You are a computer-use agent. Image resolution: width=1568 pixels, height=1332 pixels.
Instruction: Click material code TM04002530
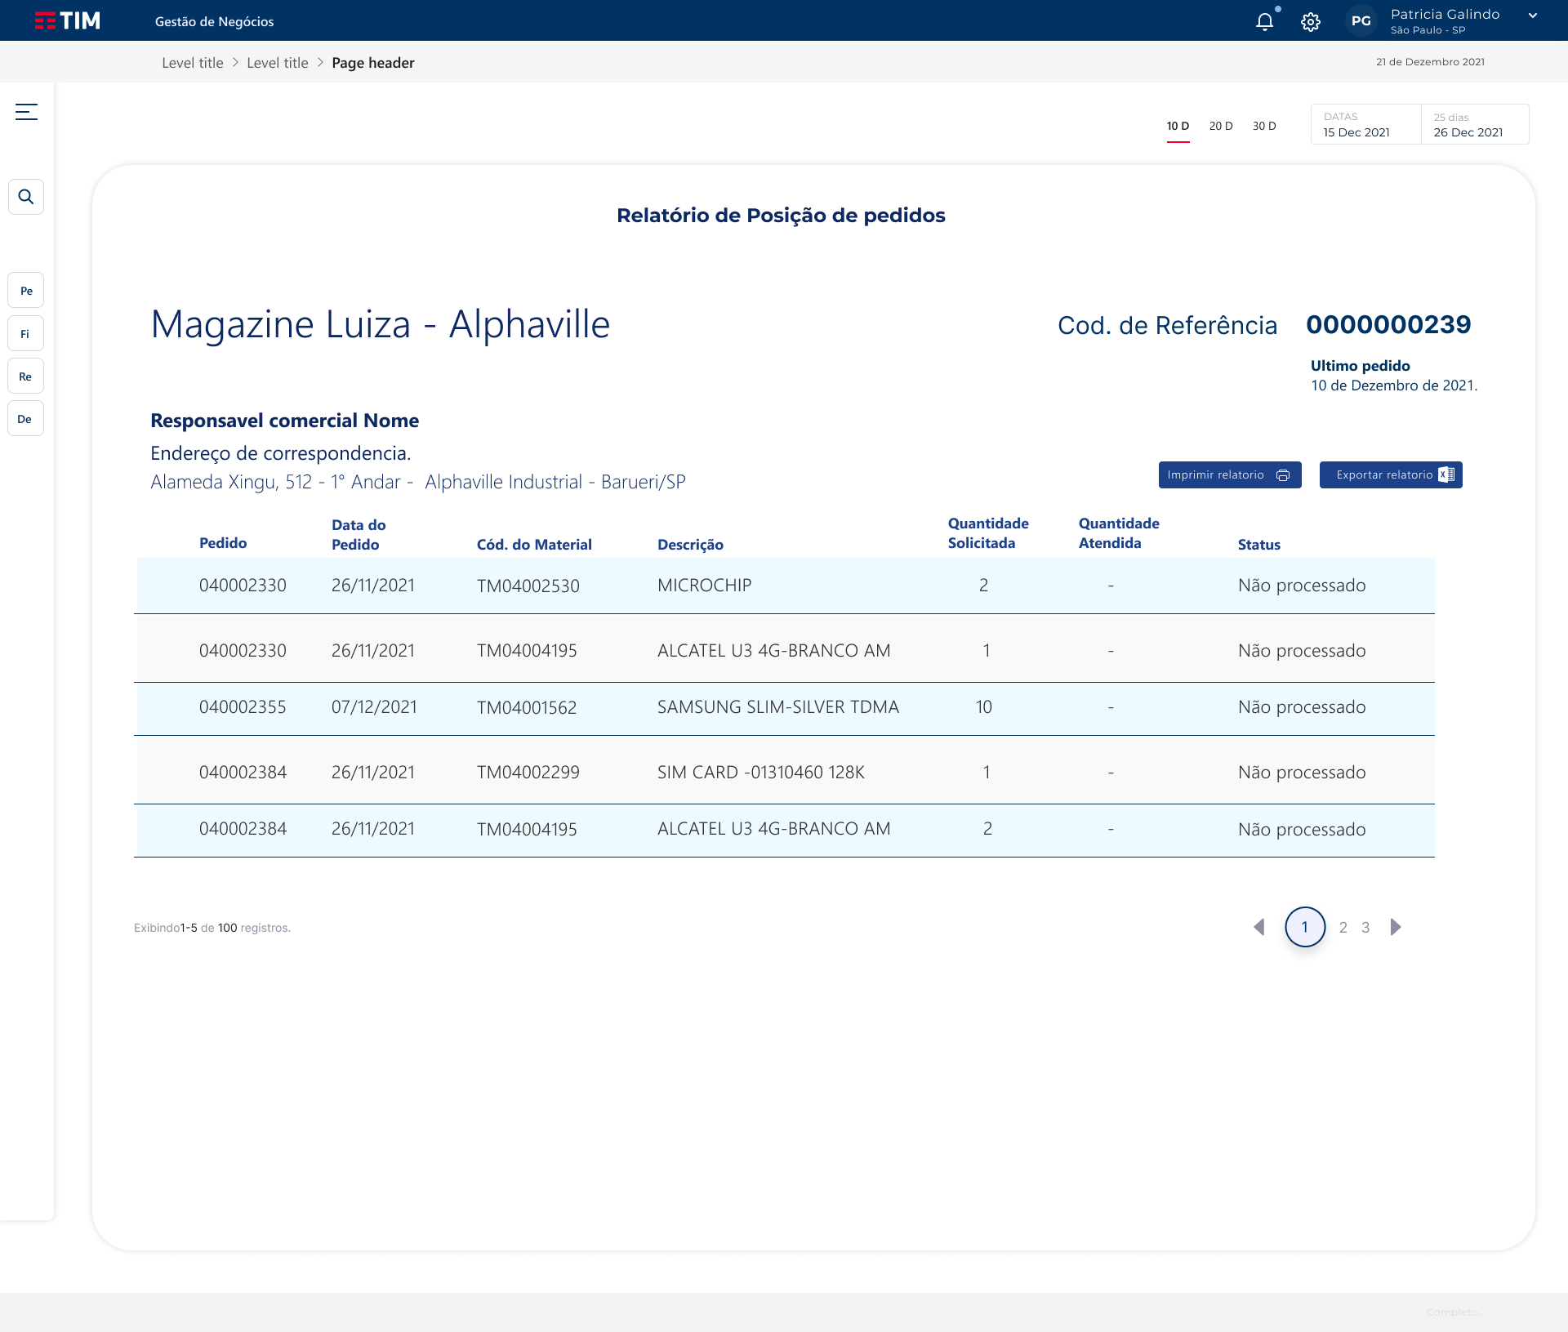coord(528,586)
